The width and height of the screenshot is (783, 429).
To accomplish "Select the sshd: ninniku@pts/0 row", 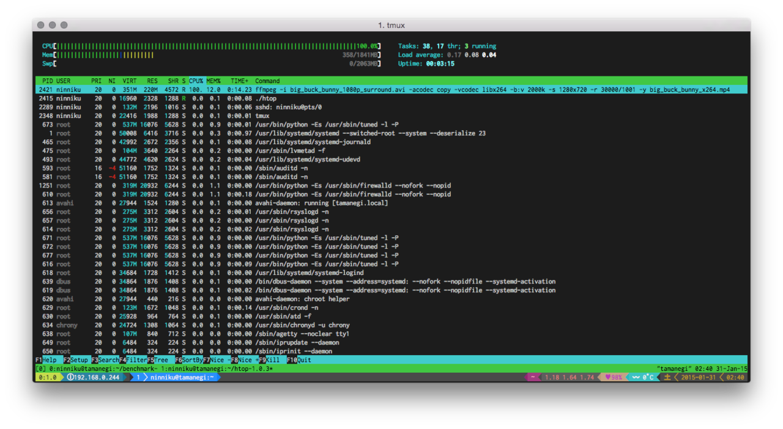I will pyautogui.click(x=391, y=107).
